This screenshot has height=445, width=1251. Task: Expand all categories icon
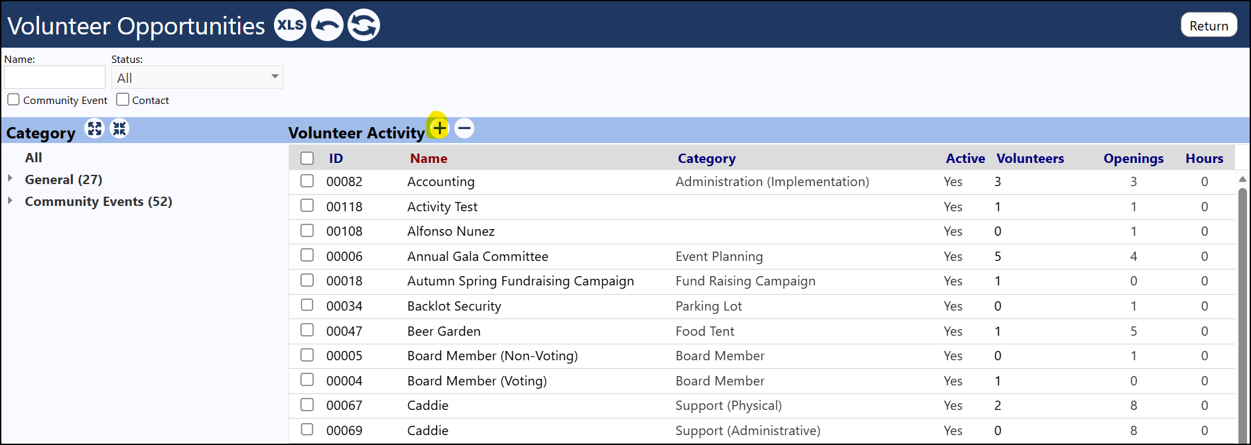point(95,128)
